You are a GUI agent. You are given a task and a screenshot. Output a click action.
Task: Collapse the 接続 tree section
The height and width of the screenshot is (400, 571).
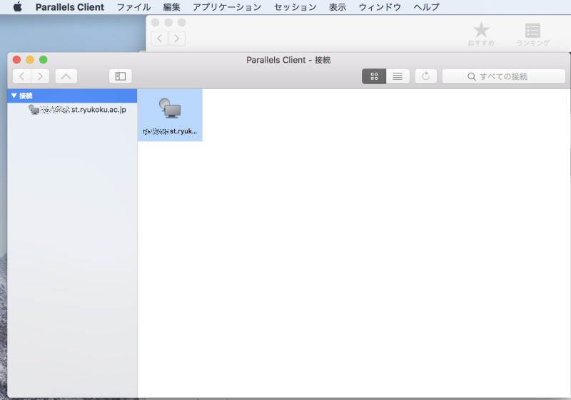pyautogui.click(x=14, y=96)
